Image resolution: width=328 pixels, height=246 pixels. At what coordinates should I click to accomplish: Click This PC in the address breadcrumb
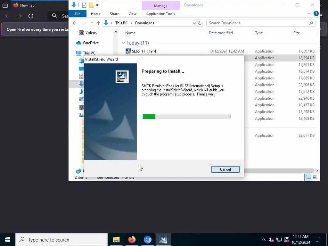point(121,23)
